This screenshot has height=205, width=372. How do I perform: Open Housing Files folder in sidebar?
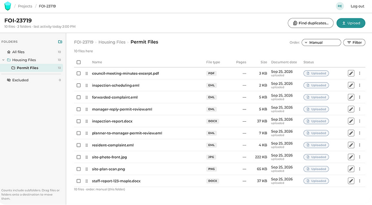click(31, 60)
